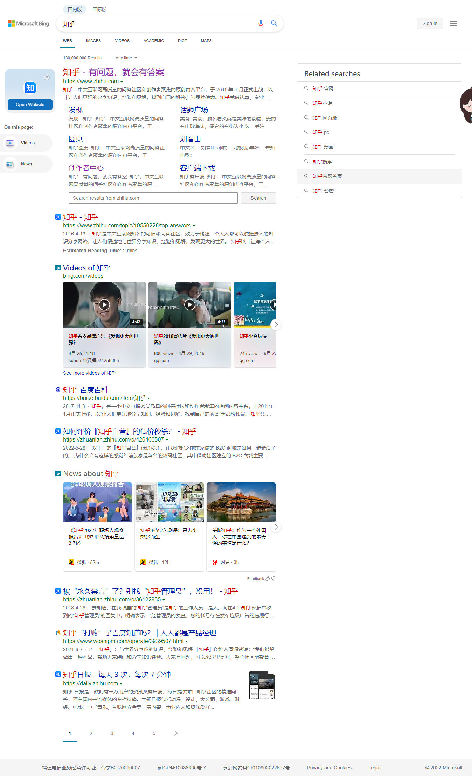Go to next results page arrow
The width and height of the screenshot is (472, 776).
(x=176, y=733)
